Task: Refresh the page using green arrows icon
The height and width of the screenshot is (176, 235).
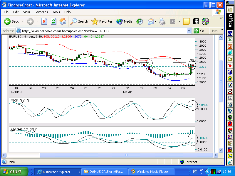Action: point(53,21)
